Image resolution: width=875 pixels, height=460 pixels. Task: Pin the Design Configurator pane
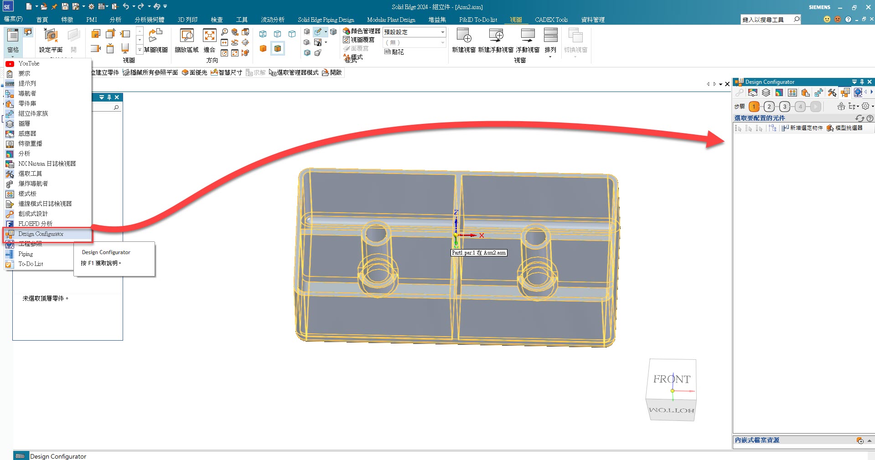point(862,82)
